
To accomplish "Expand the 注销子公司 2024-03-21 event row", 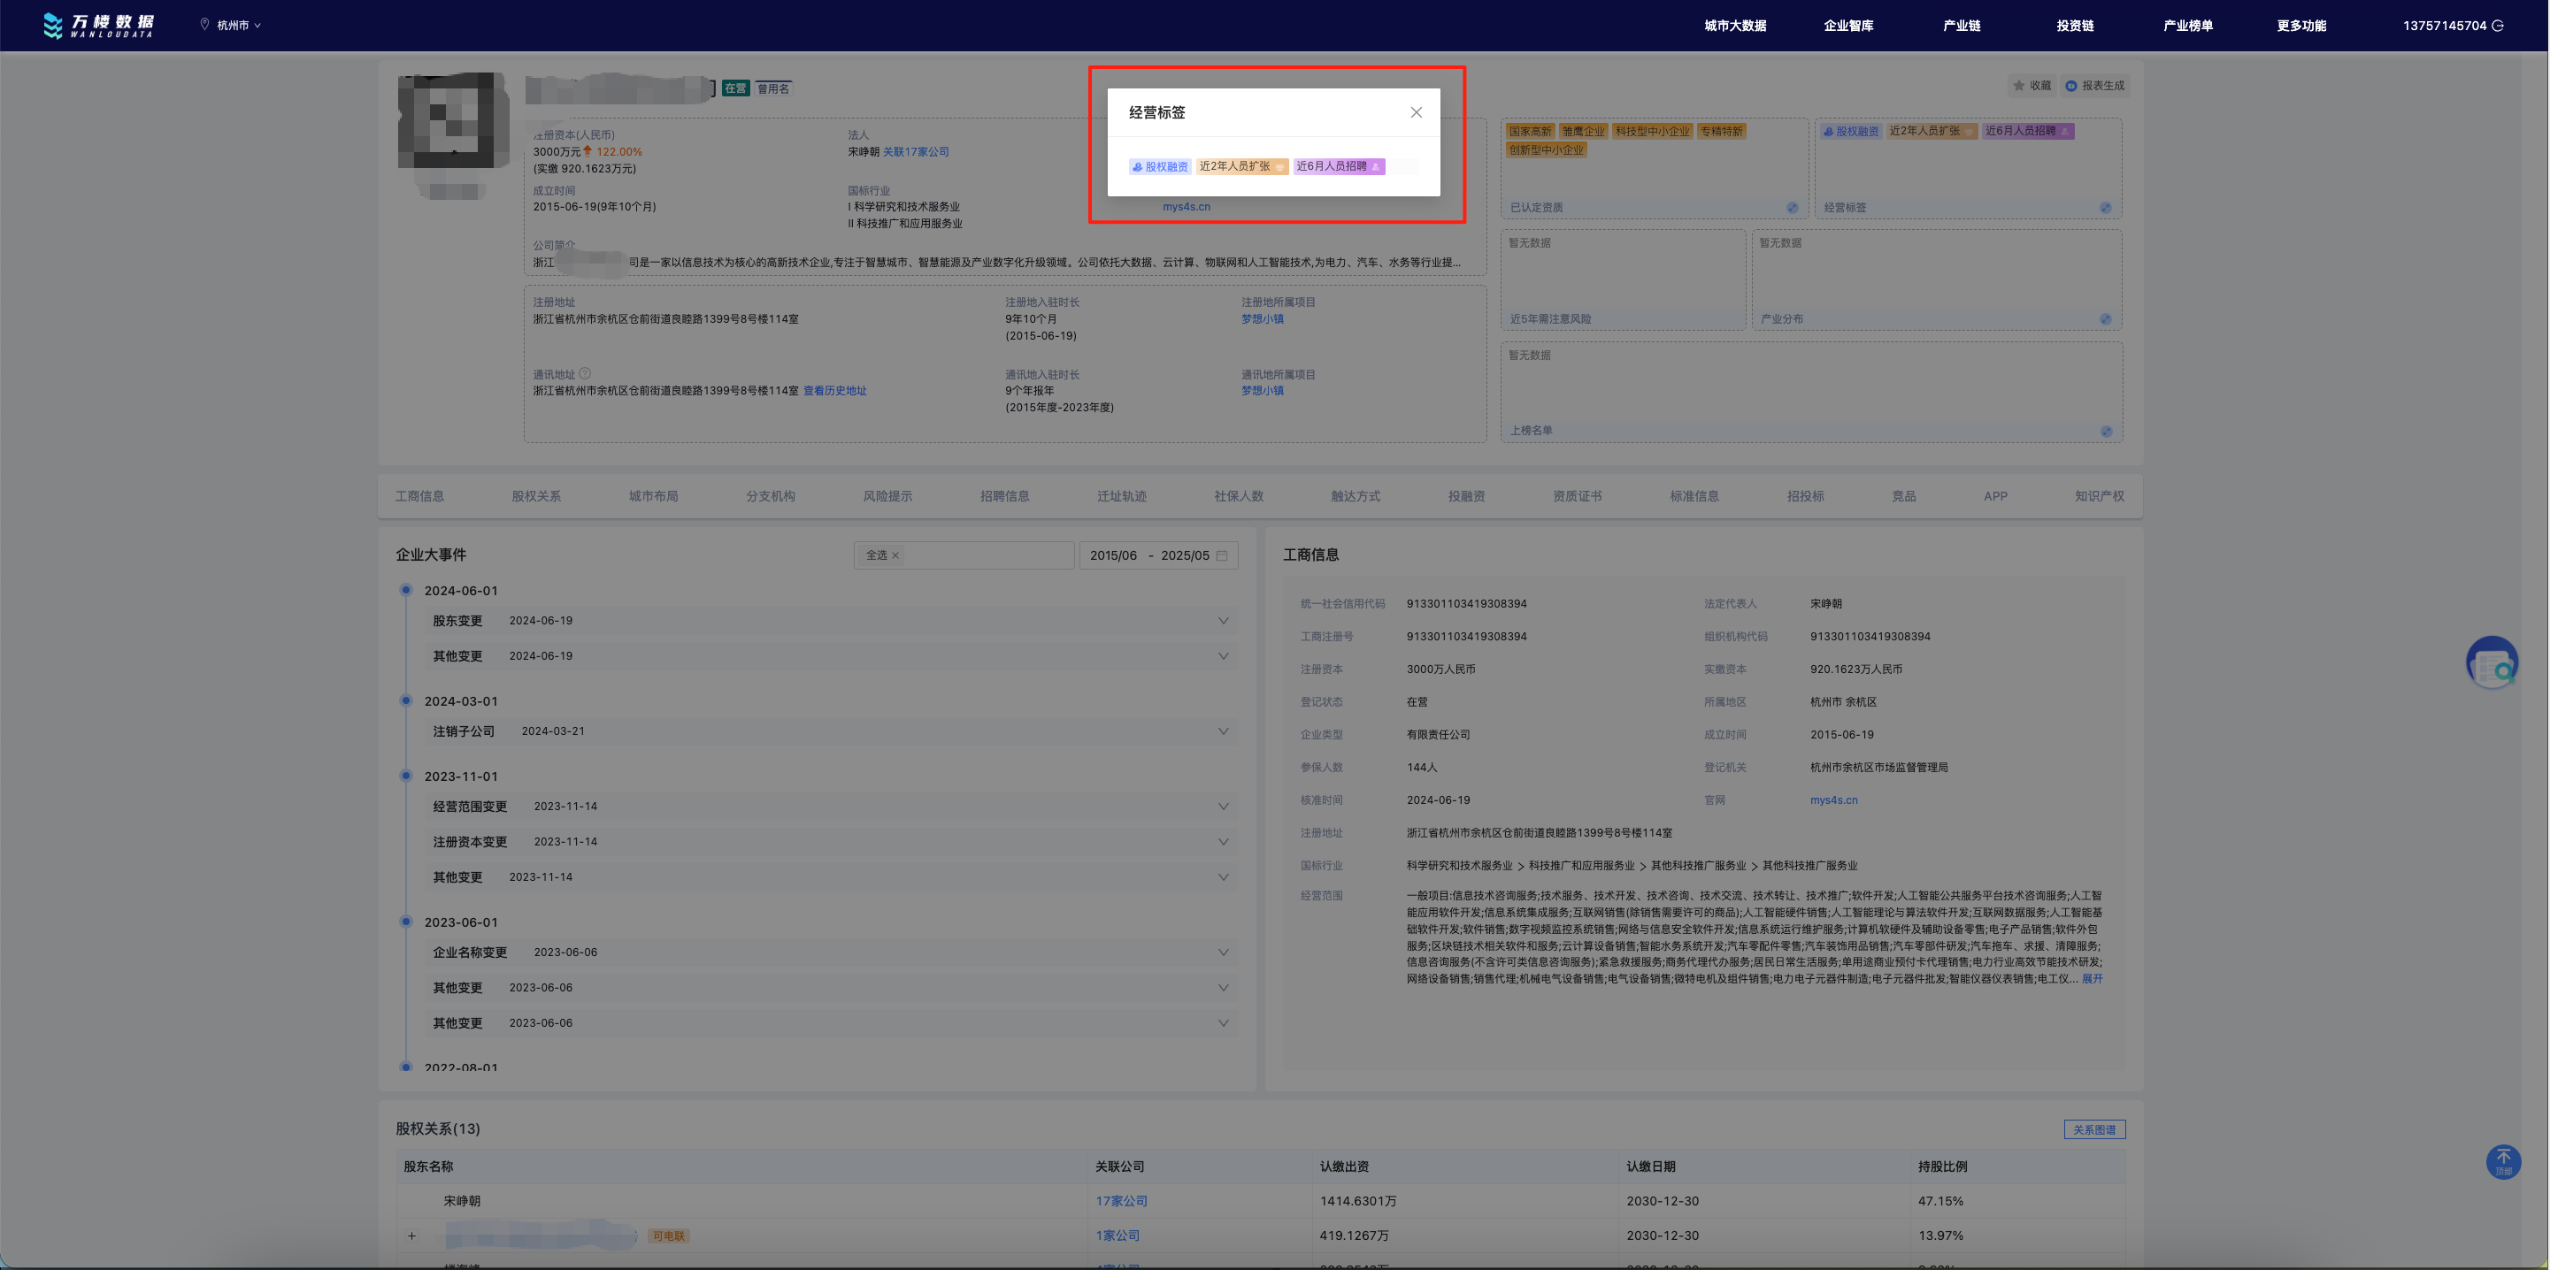I will click(1223, 732).
